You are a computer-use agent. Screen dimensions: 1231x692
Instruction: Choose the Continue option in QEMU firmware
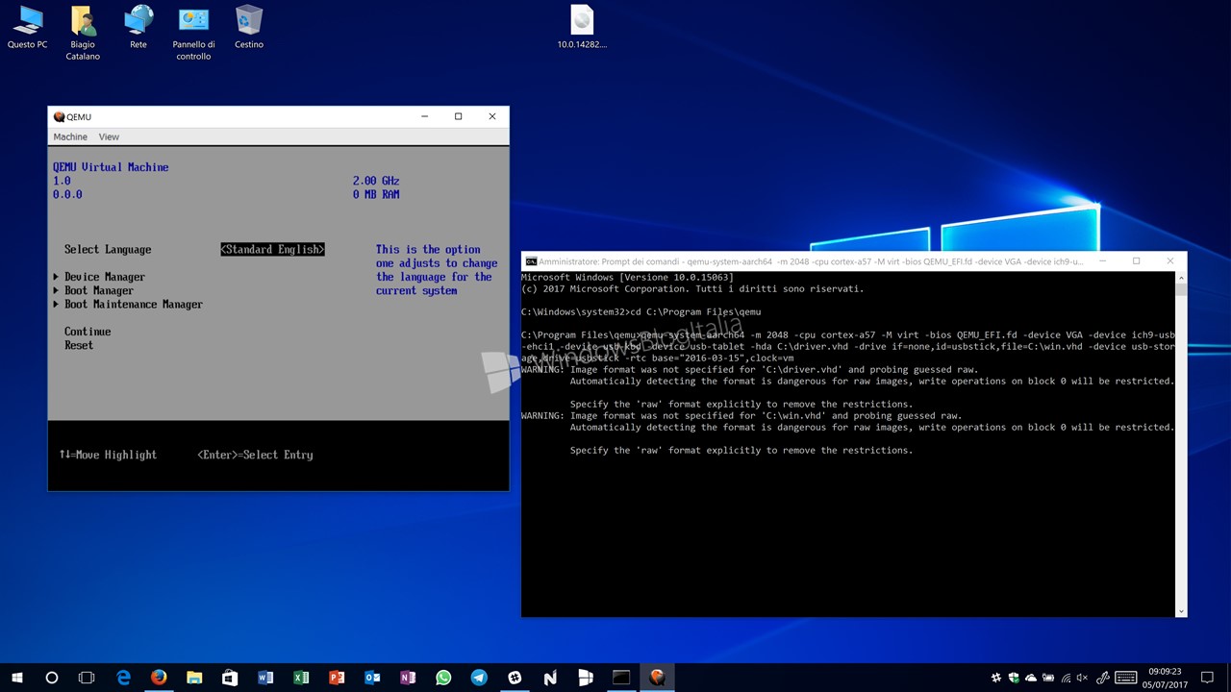88,332
